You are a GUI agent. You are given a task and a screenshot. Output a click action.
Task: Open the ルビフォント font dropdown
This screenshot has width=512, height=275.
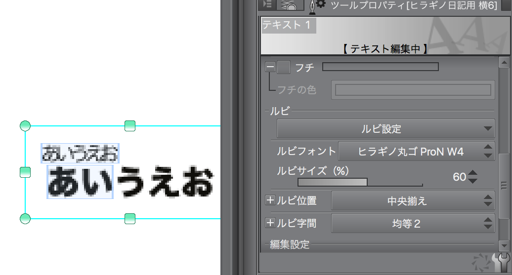point(416,152)
